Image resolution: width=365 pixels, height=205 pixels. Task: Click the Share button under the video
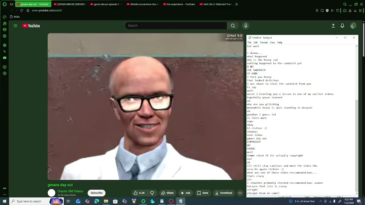coord(167,193)
